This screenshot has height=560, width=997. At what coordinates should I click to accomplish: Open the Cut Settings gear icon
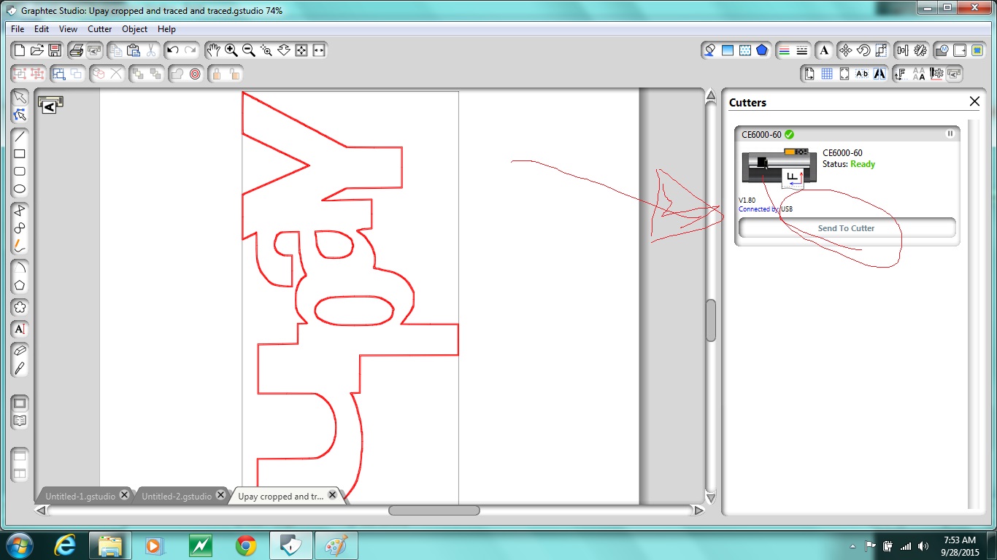(x=937, y=74)
